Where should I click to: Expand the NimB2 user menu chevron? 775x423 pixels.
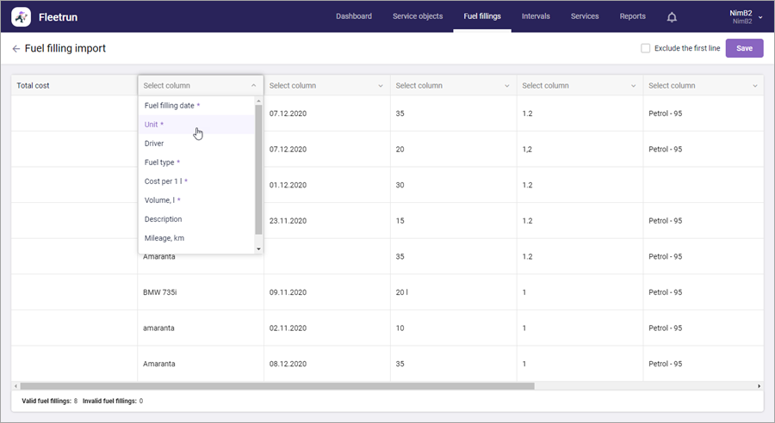(760, 16)
